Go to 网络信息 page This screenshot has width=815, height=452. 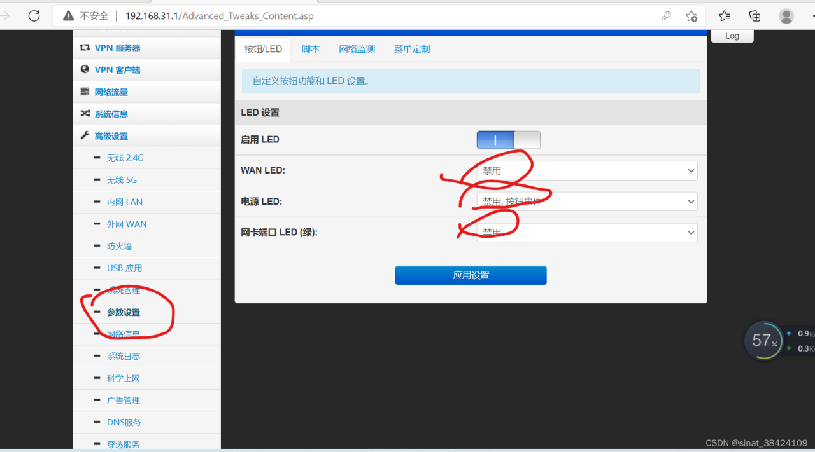click(124, 334)
